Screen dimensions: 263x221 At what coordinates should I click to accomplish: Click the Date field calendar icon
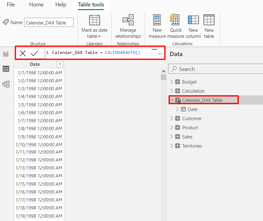click(183, 109)
